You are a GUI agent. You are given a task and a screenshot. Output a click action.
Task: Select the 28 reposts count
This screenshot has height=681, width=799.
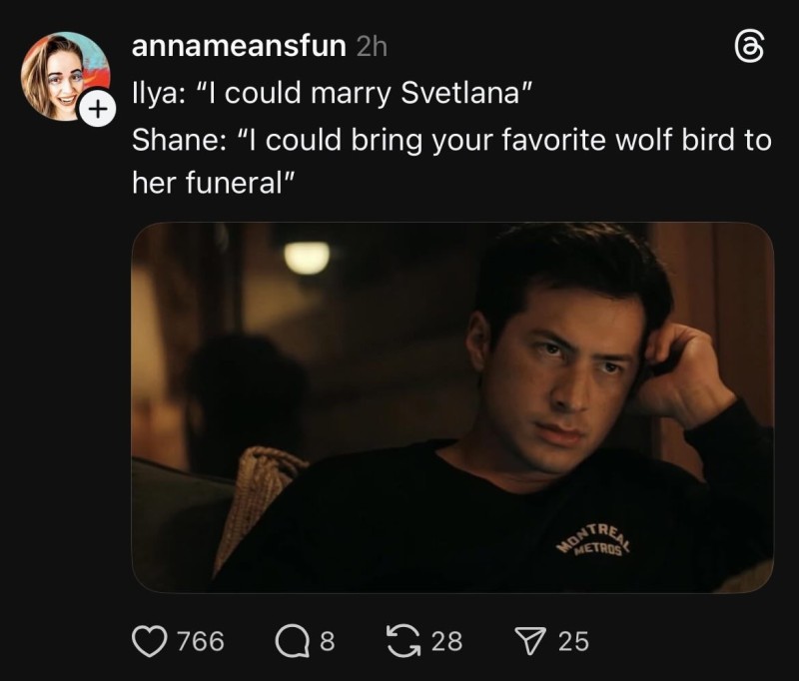click(x=447, y=640)
